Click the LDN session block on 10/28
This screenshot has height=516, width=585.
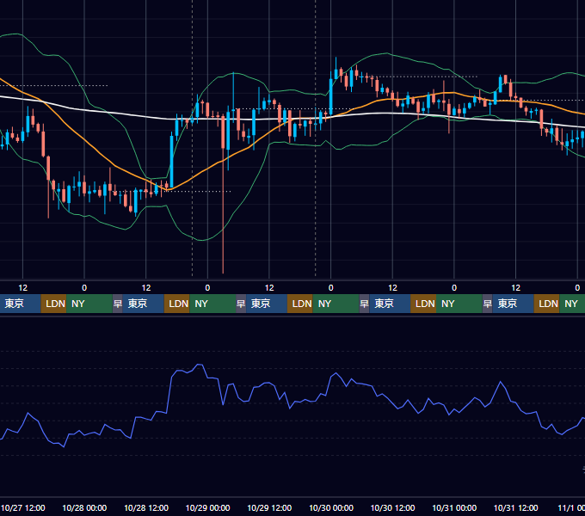[x=177, y=304]
